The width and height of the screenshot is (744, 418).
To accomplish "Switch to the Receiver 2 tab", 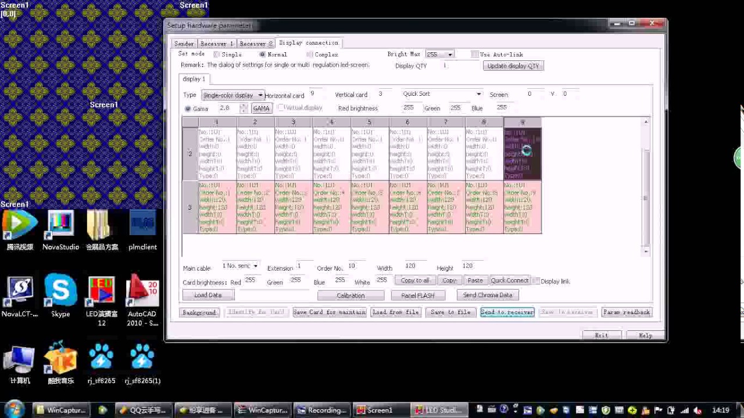I will click(256, 44).
